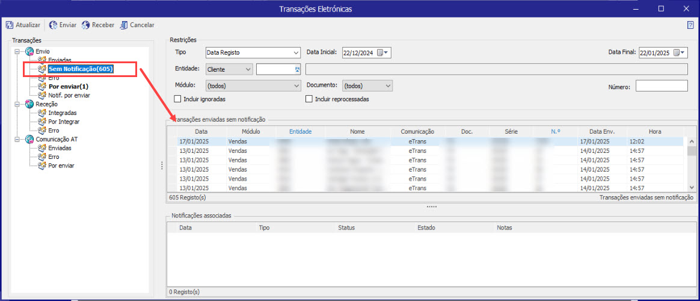Screen dimensions: 700x301
Task: Click the Enviar globe icon
Action: (x=53, y=25)
